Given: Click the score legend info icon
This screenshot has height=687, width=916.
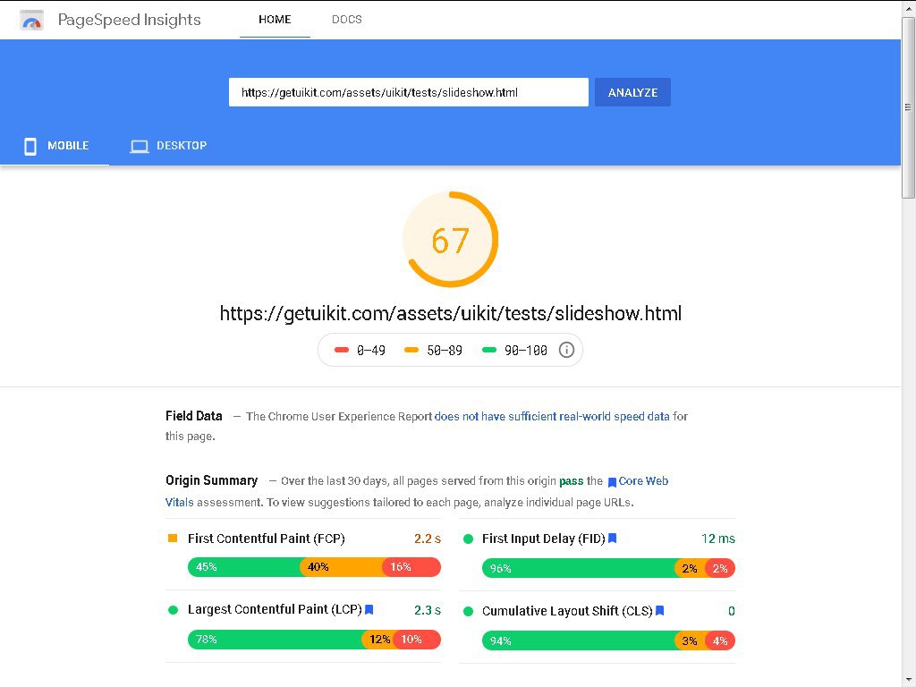Looking at the screenshot, I should [566, 350].
